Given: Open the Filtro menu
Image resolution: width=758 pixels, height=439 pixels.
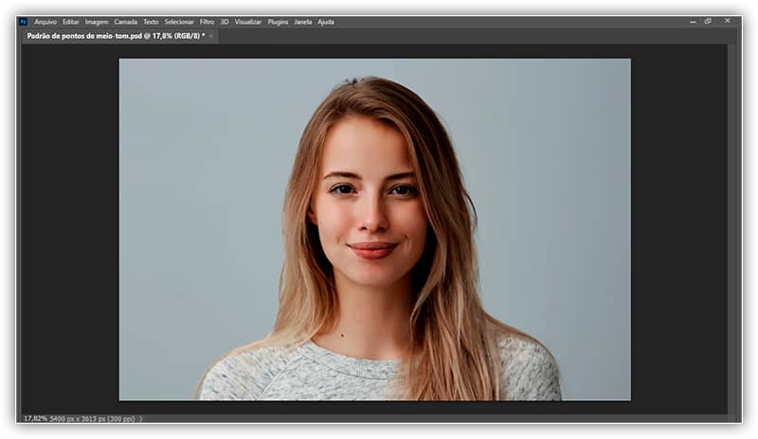Looking at the screenshot, I should [x=207, y=22].
